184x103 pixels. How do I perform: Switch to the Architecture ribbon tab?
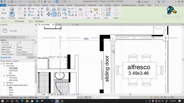click(12, 5)
